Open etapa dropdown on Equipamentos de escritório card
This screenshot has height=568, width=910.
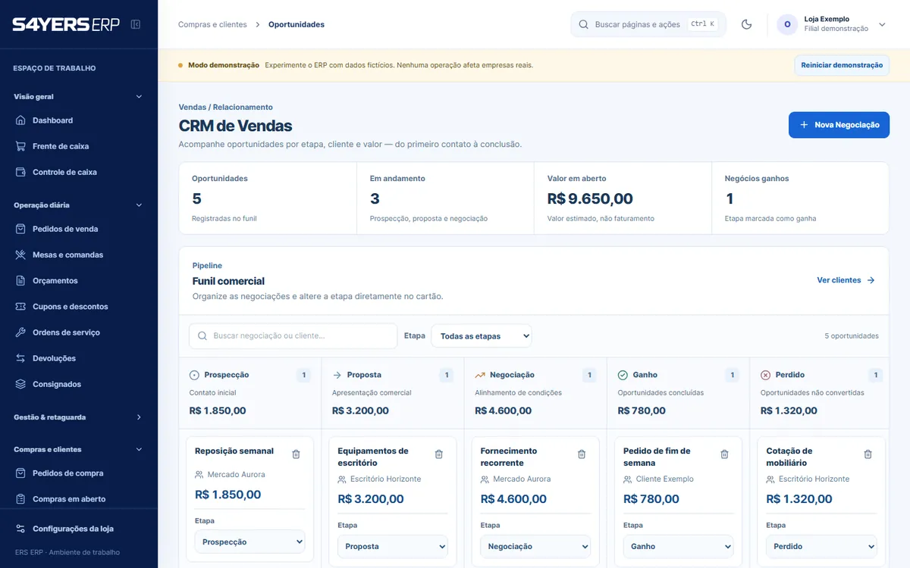coord(393,546)
